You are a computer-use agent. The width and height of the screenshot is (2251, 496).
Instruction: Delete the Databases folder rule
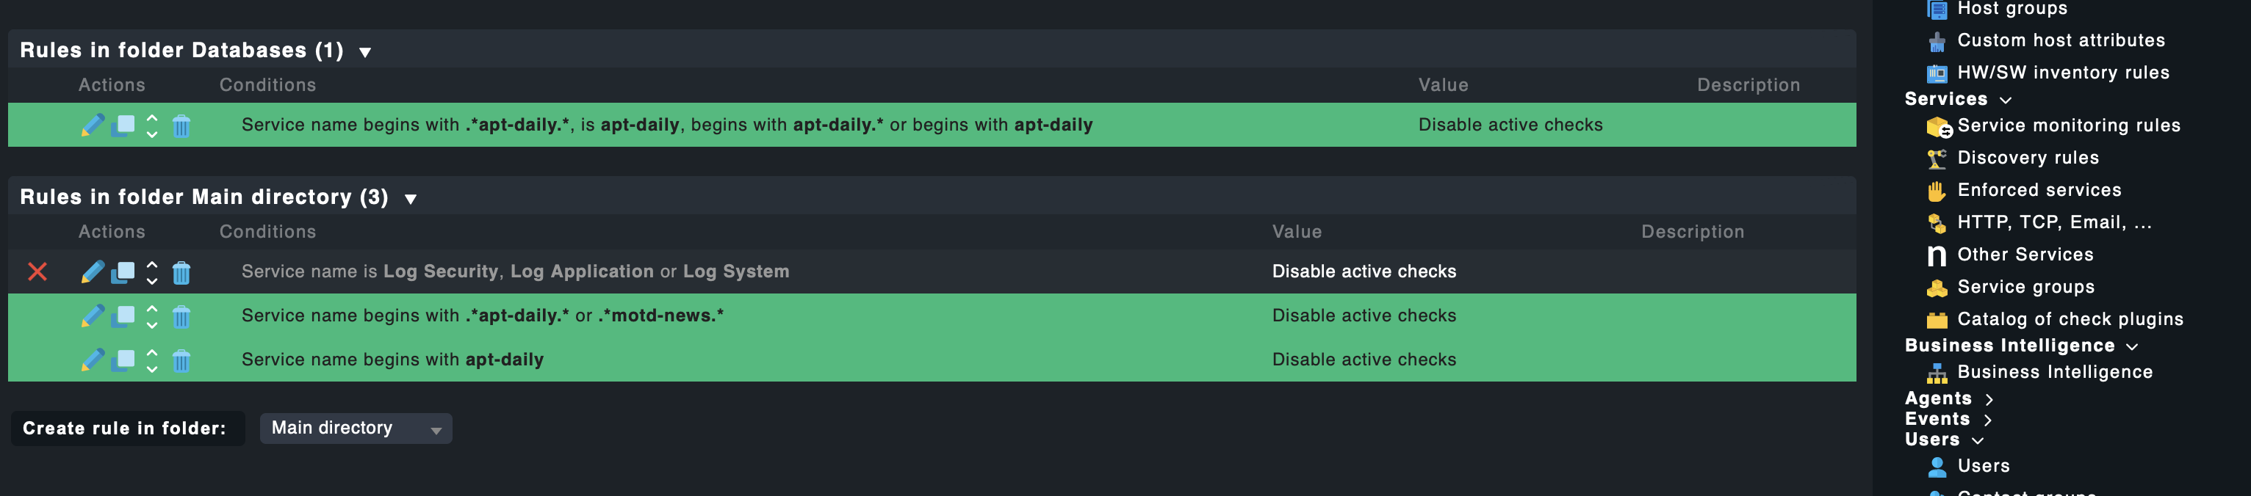(181, 125)
